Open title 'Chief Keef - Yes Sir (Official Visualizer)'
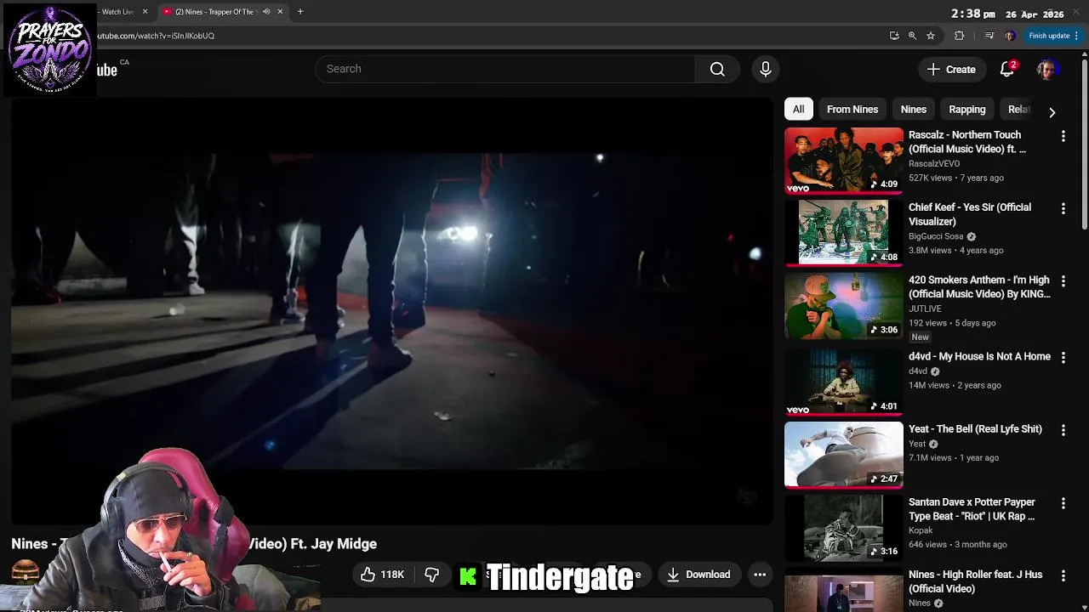The height and width of the screenshot is (612, 1089). (970, 214)
